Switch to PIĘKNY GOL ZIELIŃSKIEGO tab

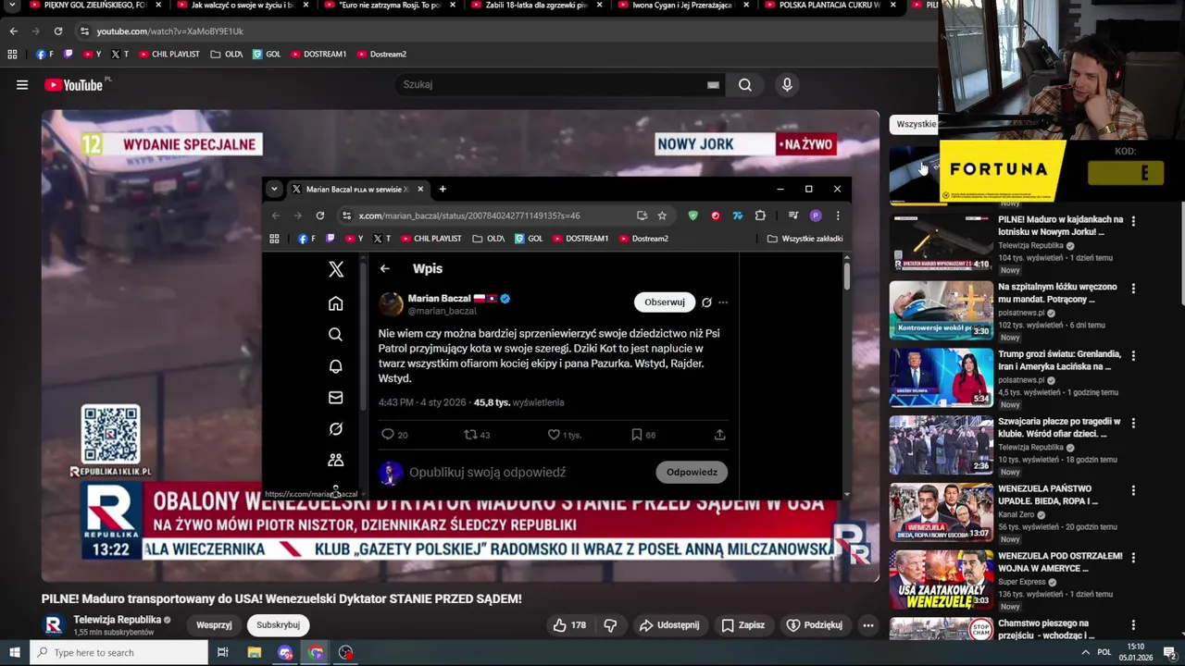point(95,6)
